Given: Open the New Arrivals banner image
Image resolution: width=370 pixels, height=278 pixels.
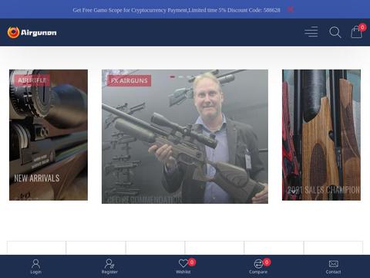Looking at the screenshot, I should (x=49, y=135).
